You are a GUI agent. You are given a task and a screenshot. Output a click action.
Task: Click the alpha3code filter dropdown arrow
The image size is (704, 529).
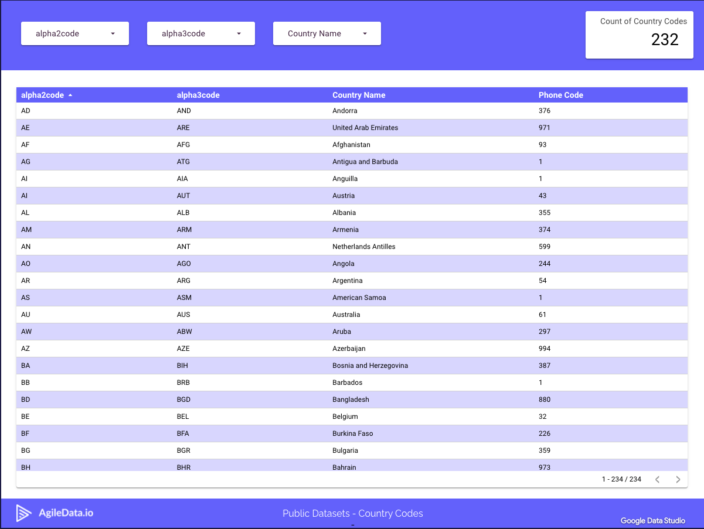(239, 33)
